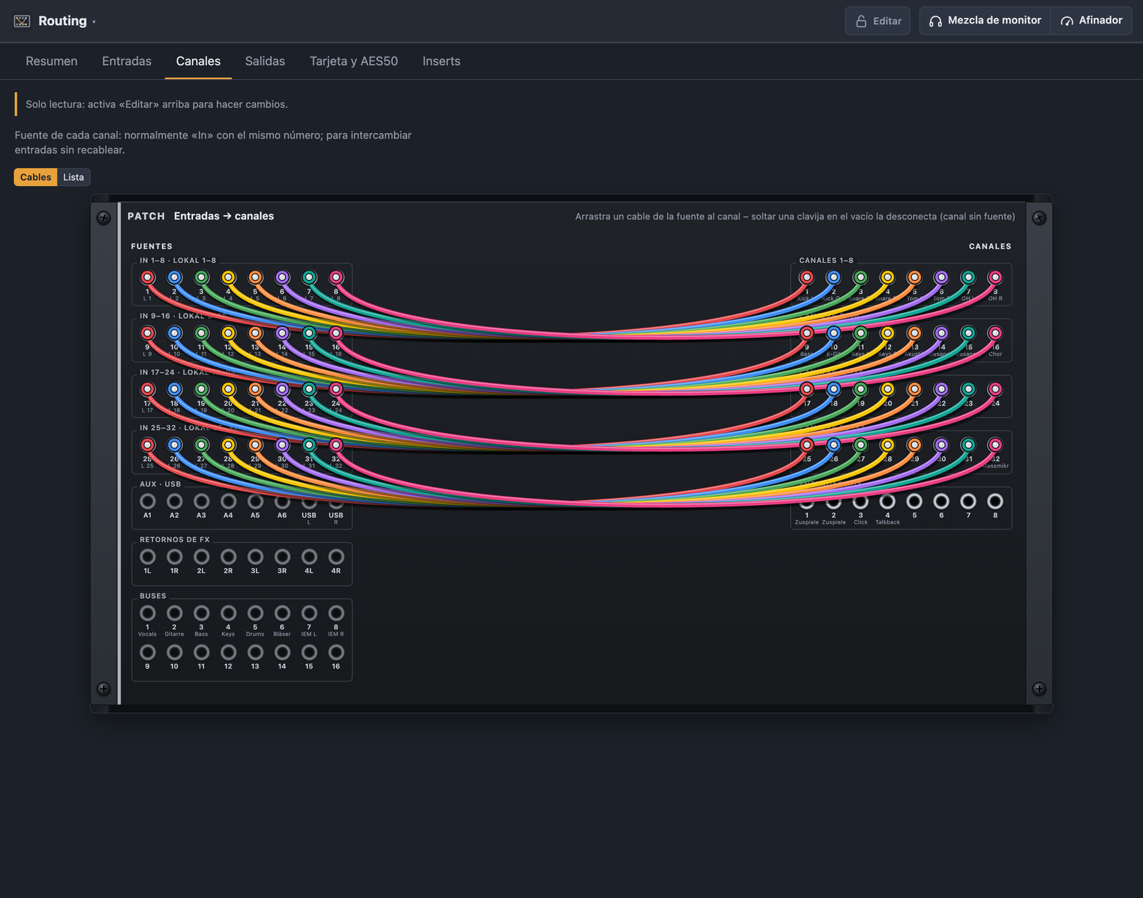This screenshot has height=898, width=1143.
Task: Open the Routing title dropdown arrow
Action: (x=94, y=22)
